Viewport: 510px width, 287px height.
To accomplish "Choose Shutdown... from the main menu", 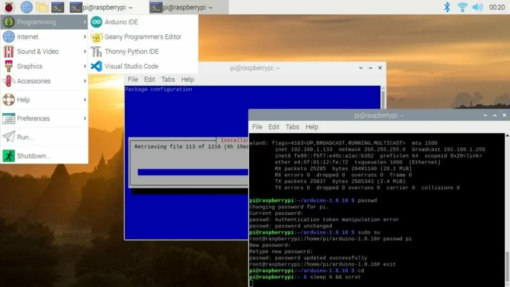I will click(44, 156).
